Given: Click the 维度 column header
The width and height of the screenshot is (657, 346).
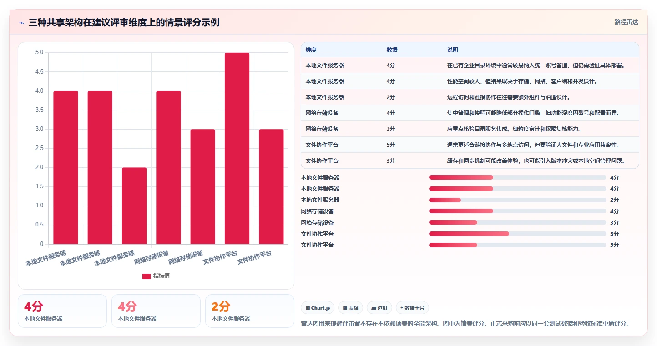Looking at the screenshot, I should click(311, 50).
